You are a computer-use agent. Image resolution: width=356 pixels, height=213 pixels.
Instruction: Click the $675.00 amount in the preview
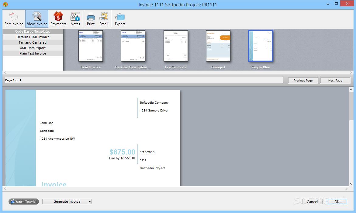123,152
